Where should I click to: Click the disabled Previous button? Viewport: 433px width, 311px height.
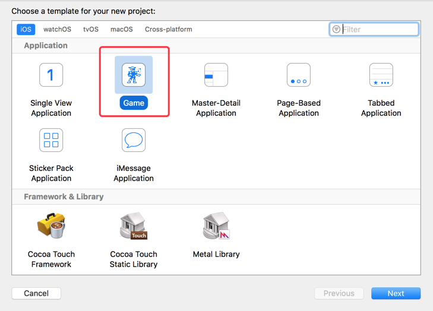pyautogui.click(x=339, y=293)
